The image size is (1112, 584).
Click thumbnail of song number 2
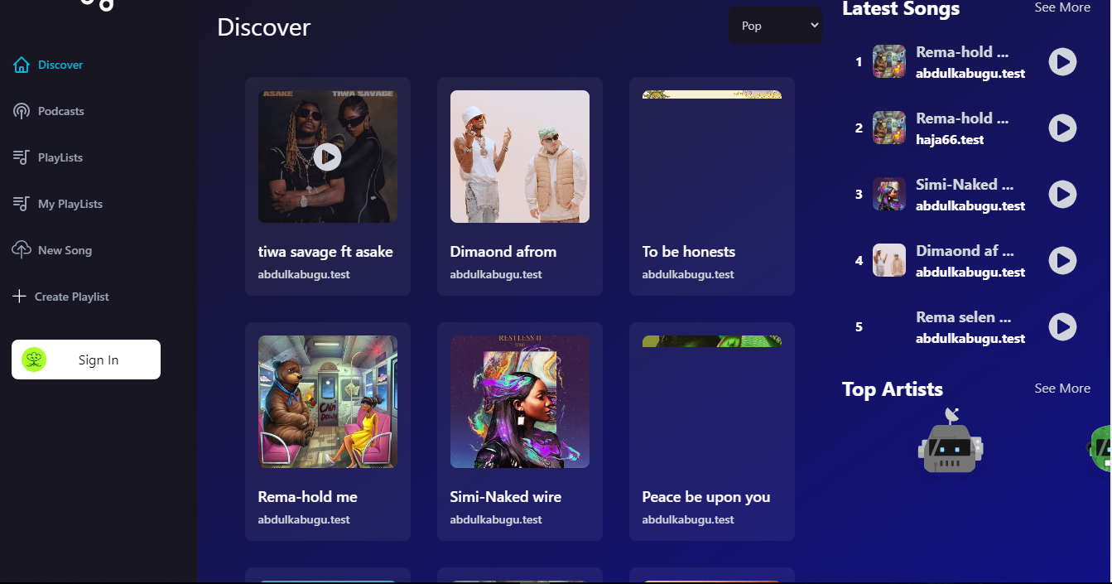889,128
